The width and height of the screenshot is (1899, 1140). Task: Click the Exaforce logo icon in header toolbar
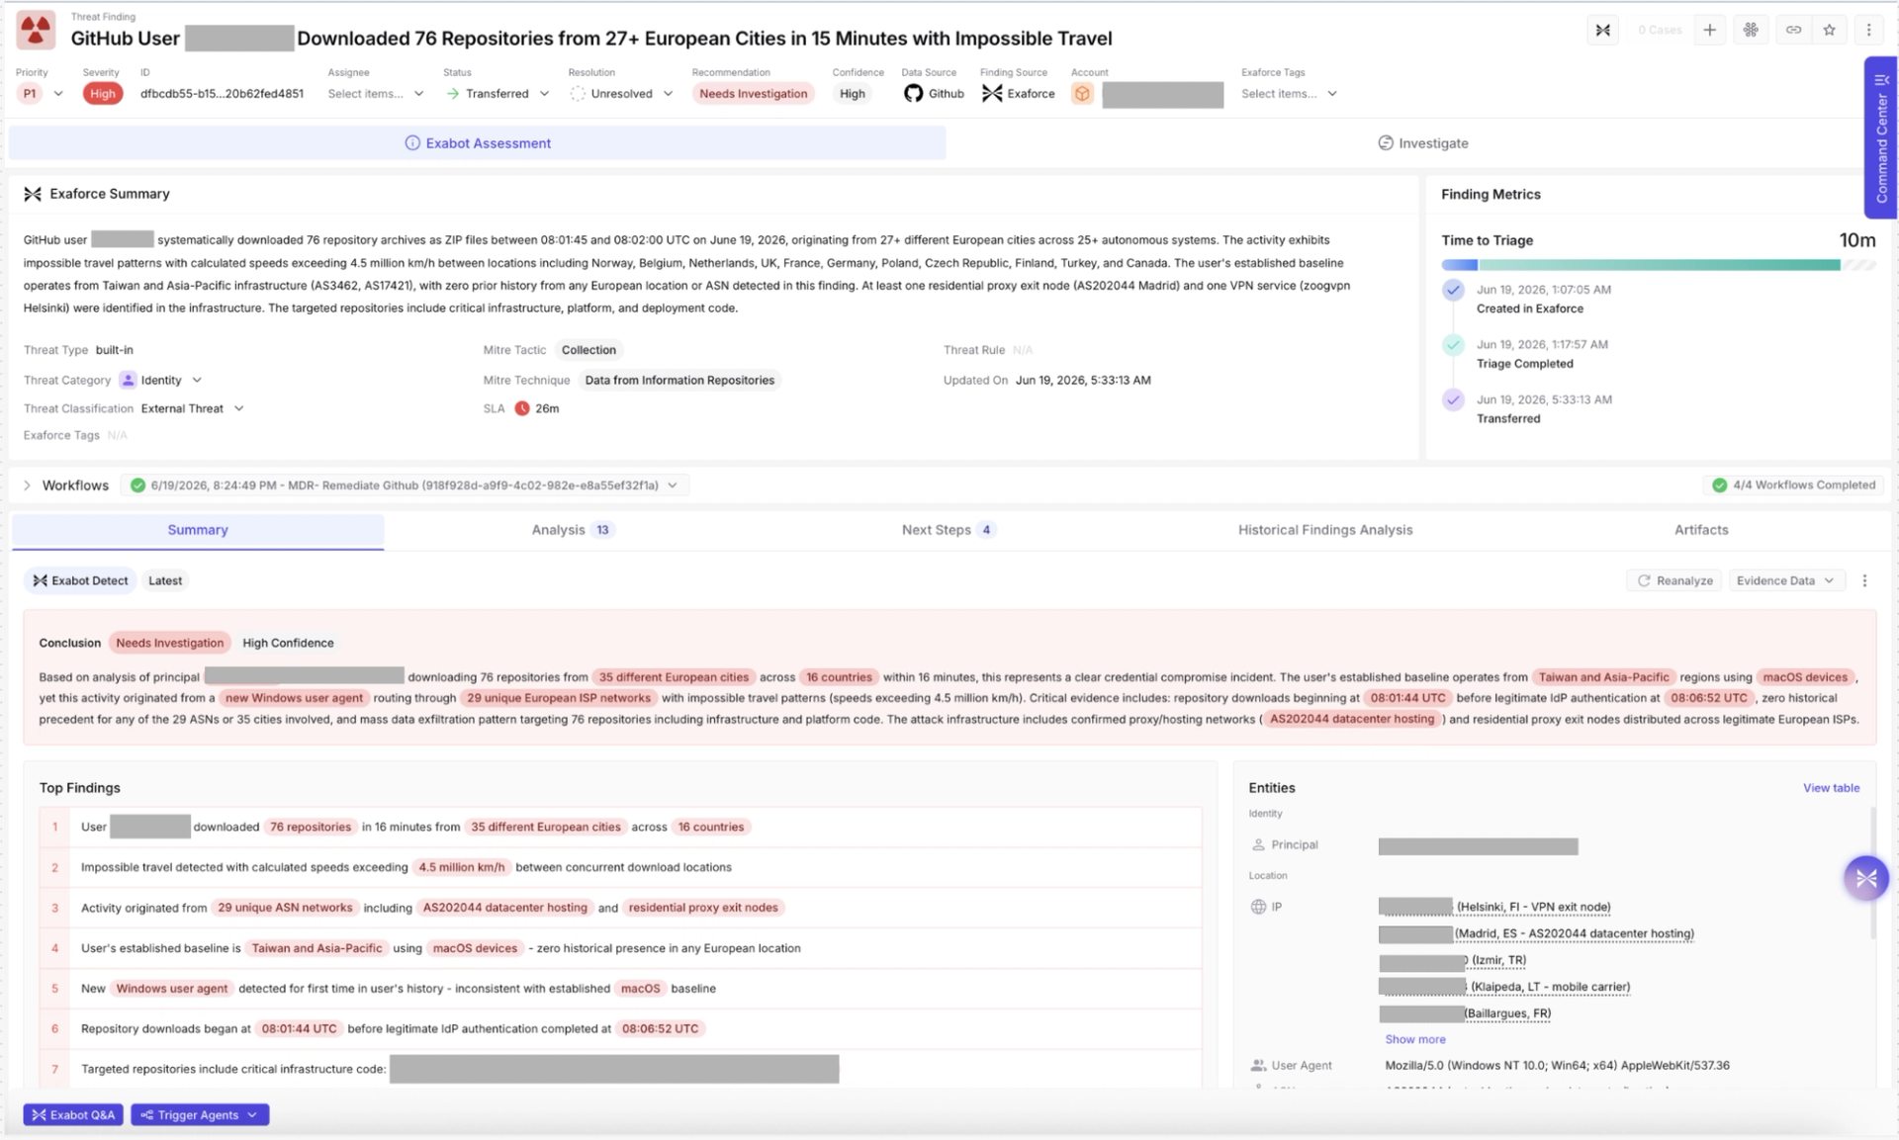tap(1602, 30)
